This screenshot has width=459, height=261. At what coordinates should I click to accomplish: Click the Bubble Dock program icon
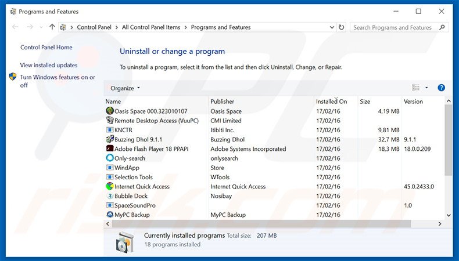[110, 195]
